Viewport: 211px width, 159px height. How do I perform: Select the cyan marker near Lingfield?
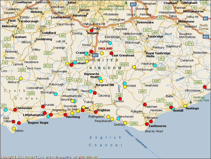[x=110, y=43]
